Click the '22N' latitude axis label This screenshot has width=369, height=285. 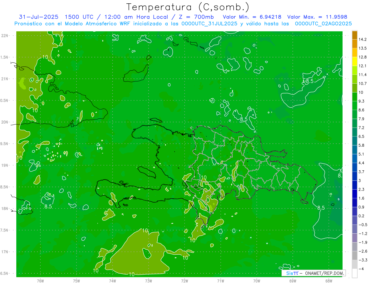(5, 36)
